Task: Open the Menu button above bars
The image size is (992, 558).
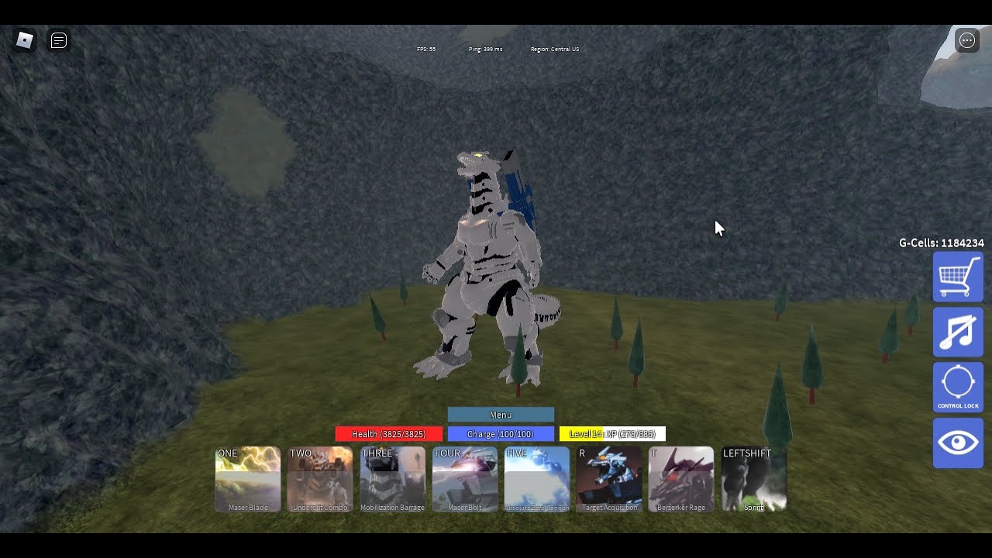Action: (501, 415)
